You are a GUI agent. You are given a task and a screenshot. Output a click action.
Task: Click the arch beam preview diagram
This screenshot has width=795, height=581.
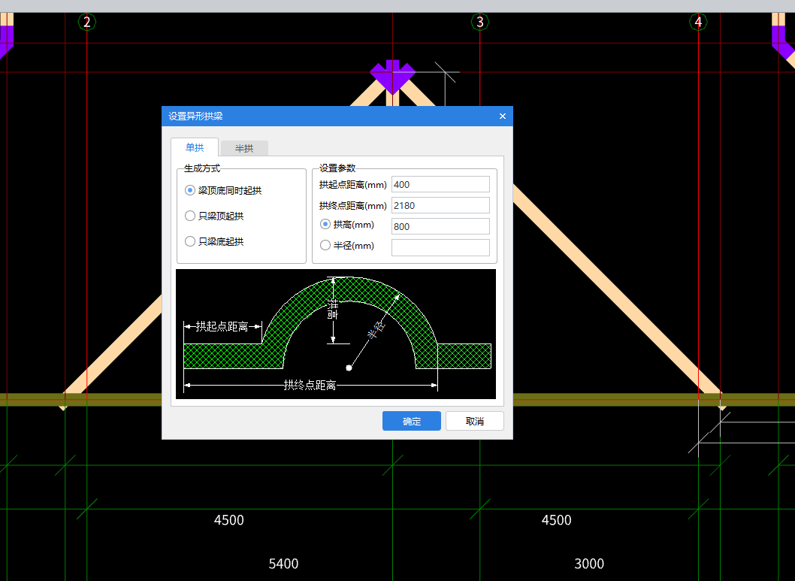336,334
